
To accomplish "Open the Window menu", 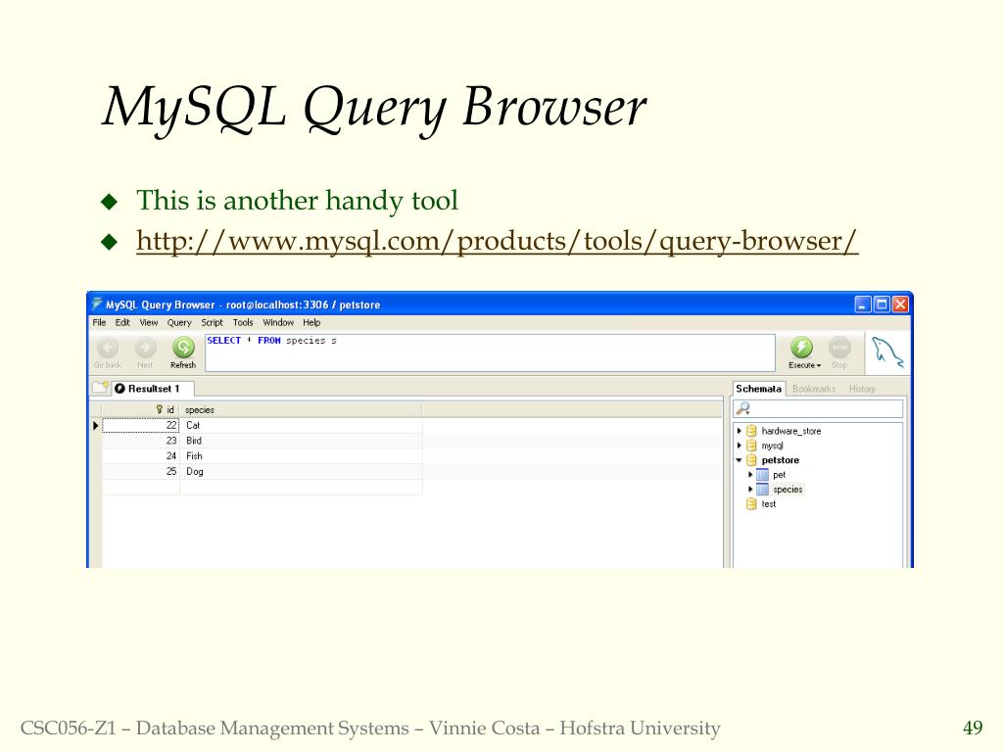I will [x=278, y=323].
